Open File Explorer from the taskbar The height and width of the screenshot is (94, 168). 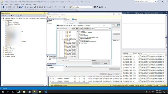click(24, 92)
